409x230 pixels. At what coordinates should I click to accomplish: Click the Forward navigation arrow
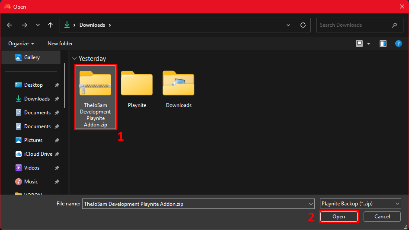24,25
